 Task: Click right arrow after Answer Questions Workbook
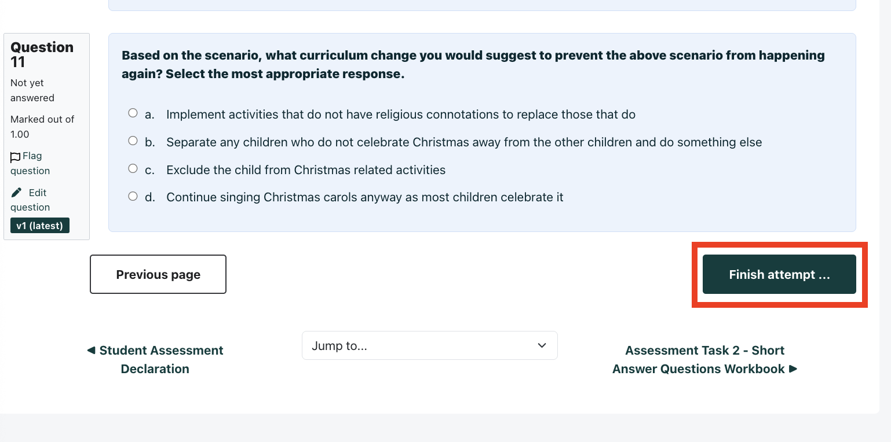coord(793,369)
